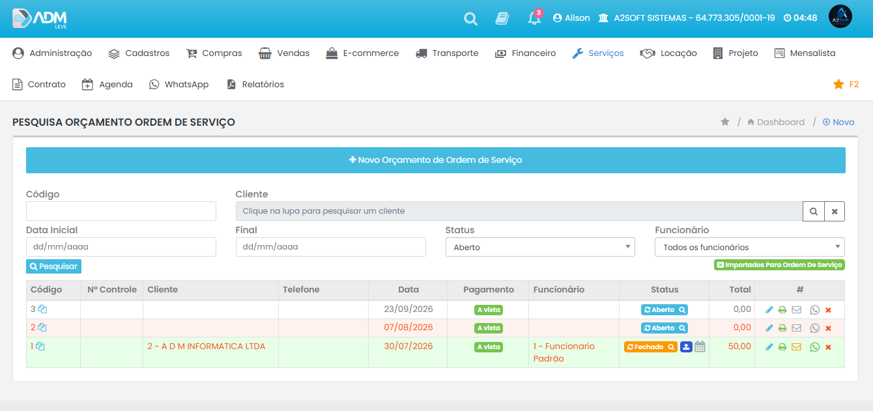The image size is (873, 411).
Task: Send budget 1 via the WhatsApp icon
Action: pos(814,347)
